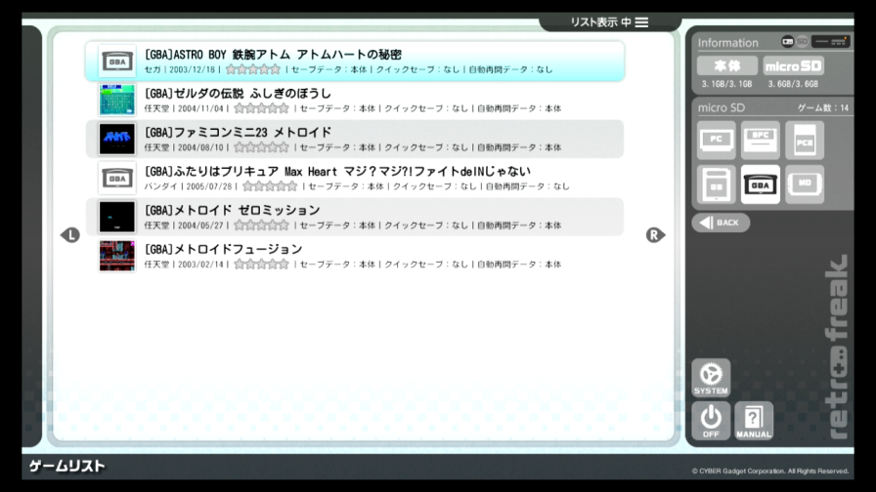Image resolution: width=876 pixels, height=492 pixels.
Task: Click the BACK button
Action: (x=721, y=223)
